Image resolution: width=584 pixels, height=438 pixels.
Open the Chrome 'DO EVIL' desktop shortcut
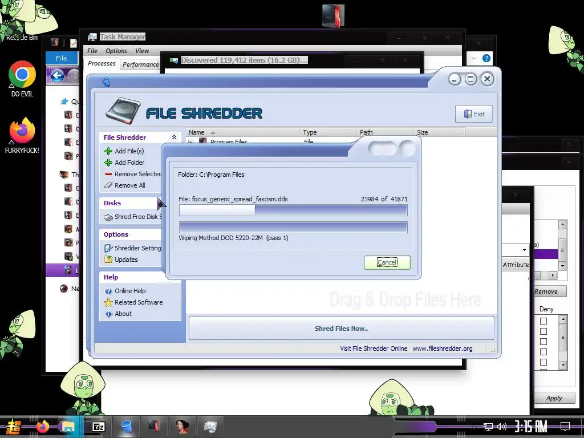(22, 79)
